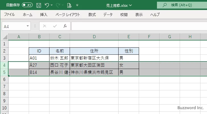Click cell containing 長谷川 健
207x114 pixels.
pos(59,72)
